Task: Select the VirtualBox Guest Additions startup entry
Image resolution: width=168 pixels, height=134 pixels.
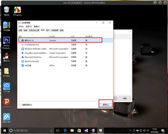Action: tap(66, 53)
